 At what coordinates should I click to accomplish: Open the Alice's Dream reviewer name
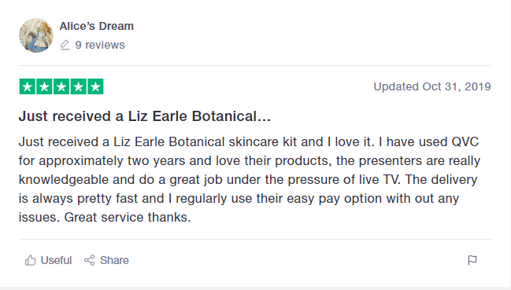(97, 26)
